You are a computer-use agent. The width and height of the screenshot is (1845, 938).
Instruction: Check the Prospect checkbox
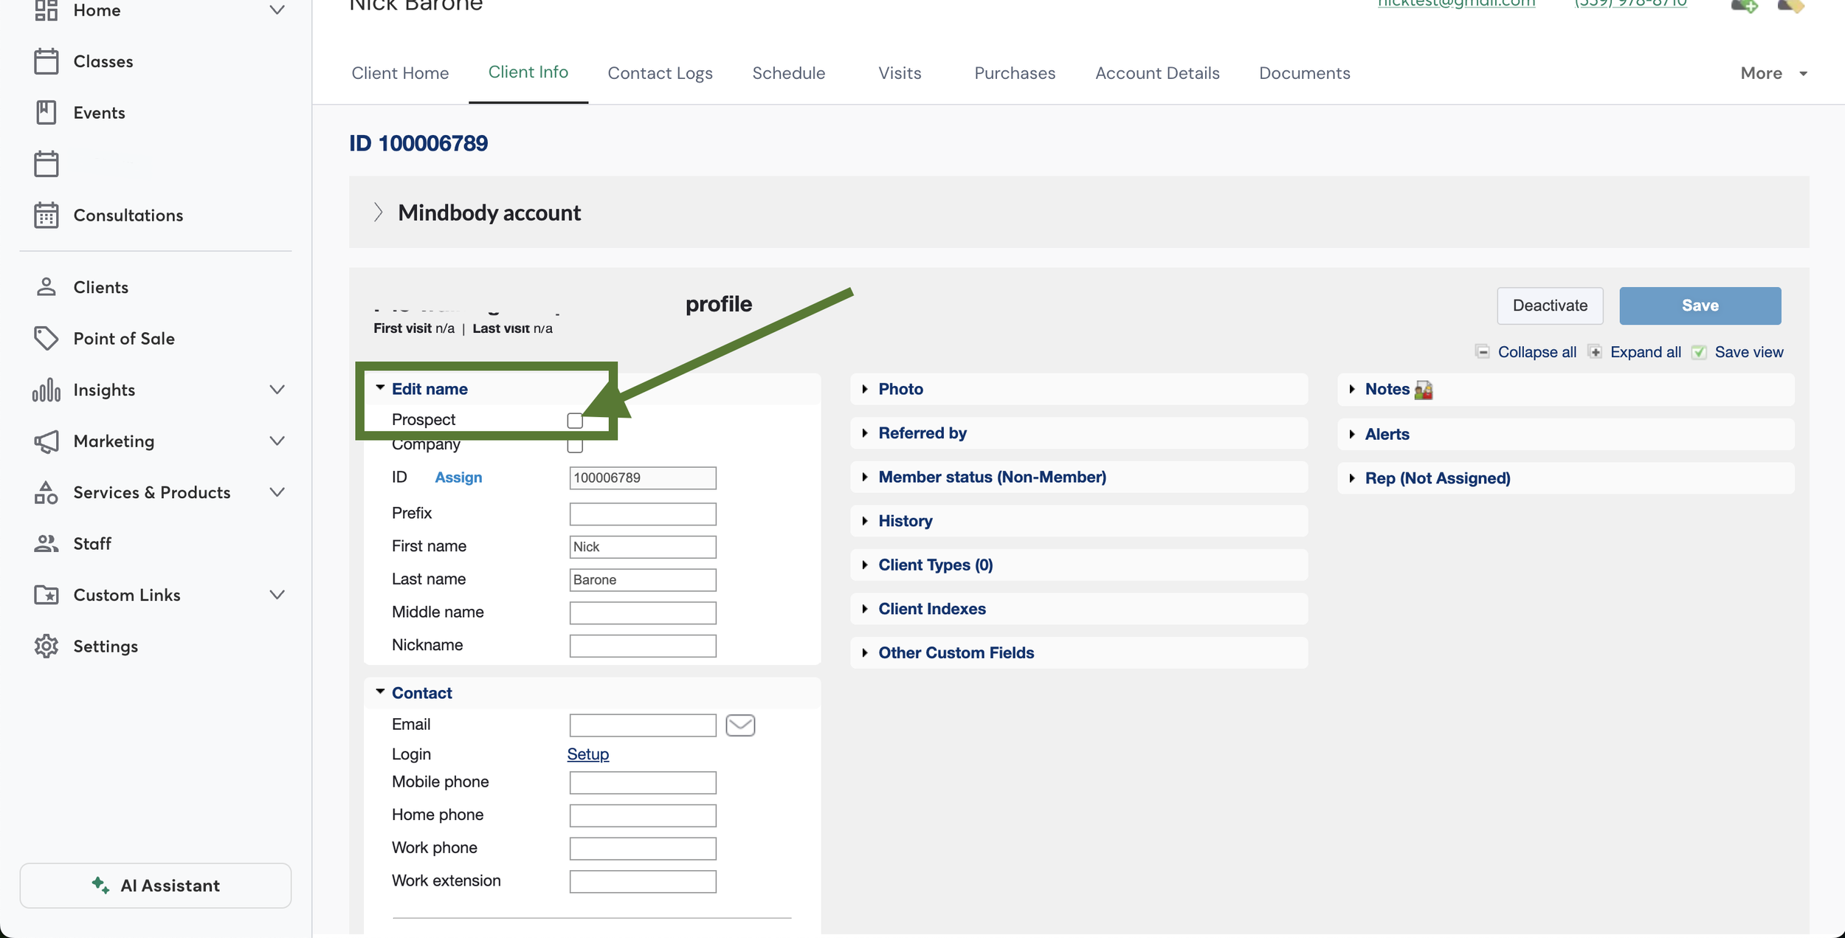coord(575,421)
